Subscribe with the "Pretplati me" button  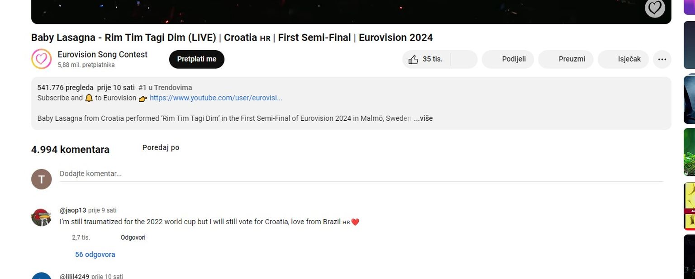click(196, 59)
